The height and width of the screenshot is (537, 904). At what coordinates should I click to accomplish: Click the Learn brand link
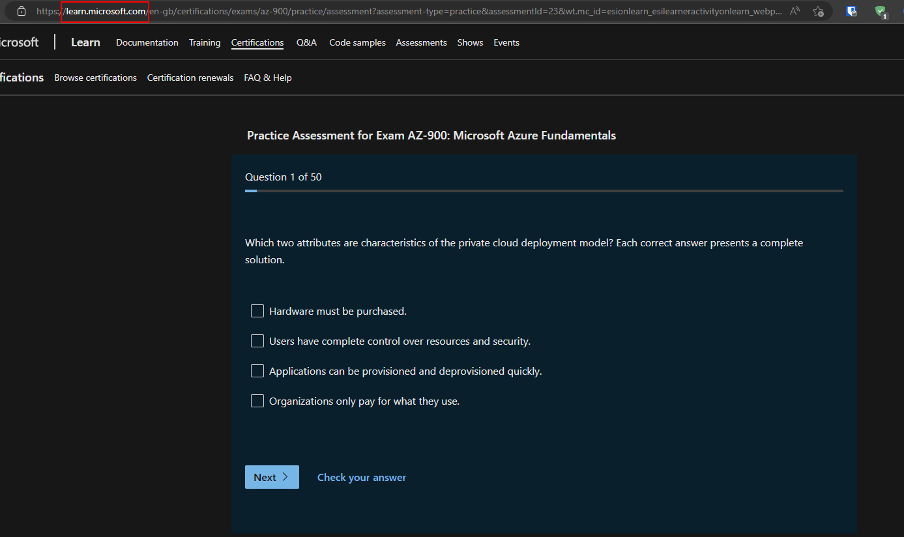[x=85, y=42]
